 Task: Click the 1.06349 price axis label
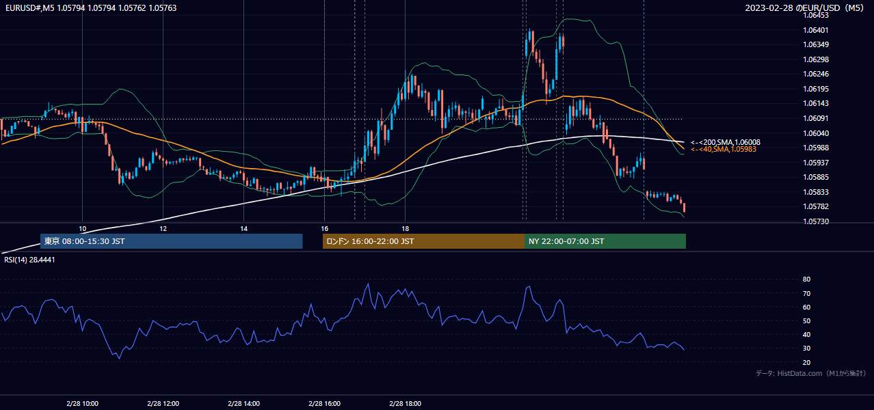pyautogui.click(x=816, y=44)
